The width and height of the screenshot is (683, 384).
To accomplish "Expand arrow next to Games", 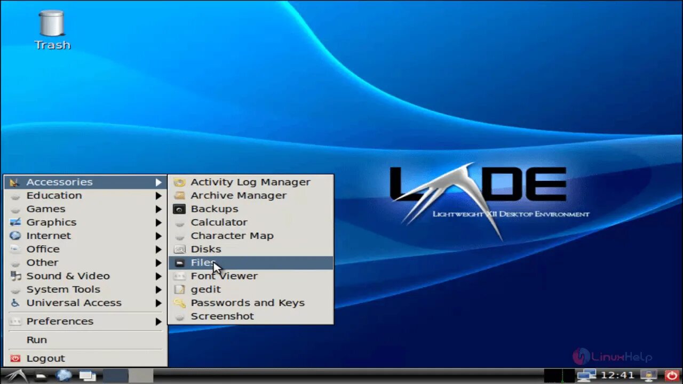I will [x=158, y=209].
